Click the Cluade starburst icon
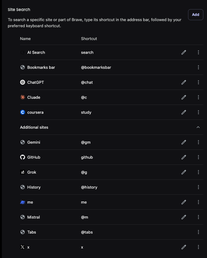The width and height of the screenshot is (207, 258). click(23, 97)
